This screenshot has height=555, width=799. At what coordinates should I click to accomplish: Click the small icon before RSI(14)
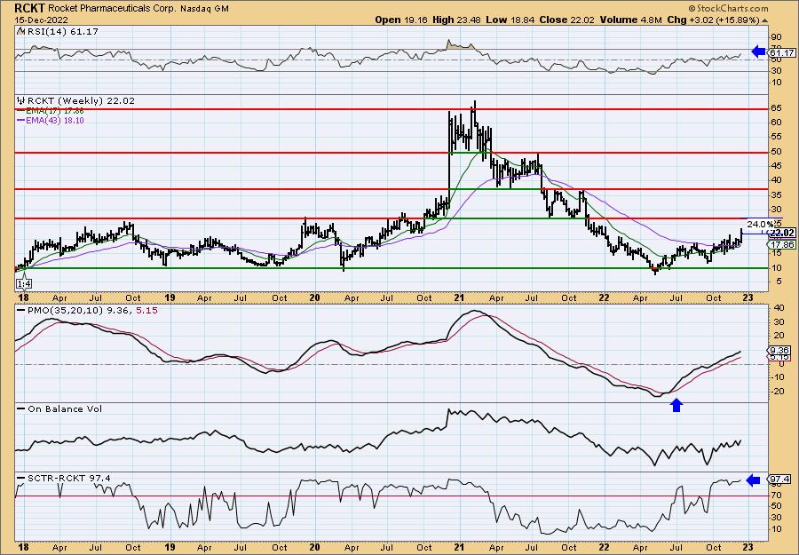[20, 31]
